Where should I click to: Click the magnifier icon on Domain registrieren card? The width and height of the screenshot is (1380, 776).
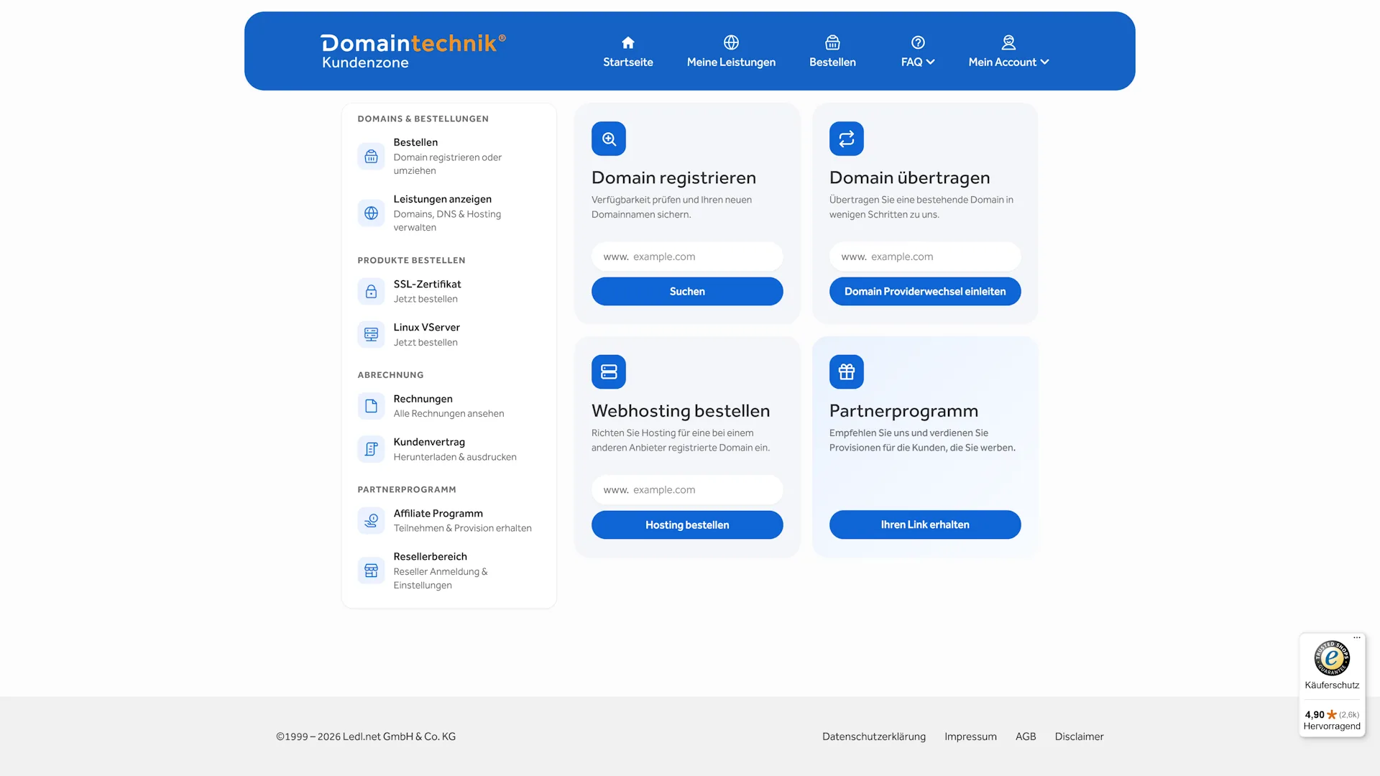609,139
